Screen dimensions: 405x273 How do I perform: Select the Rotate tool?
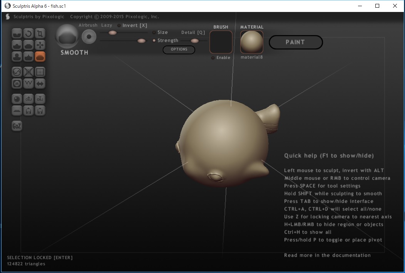tap(28, 34)
